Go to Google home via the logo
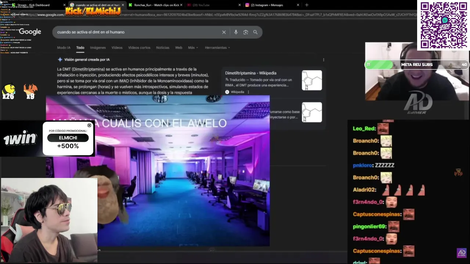Image resolution: width=470 pixels, height=264 pixels. (30, 32)
